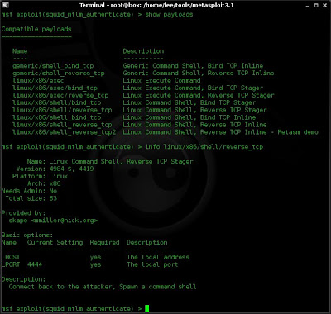Click the 'Needs Admin: No' line

coord(29,191)
